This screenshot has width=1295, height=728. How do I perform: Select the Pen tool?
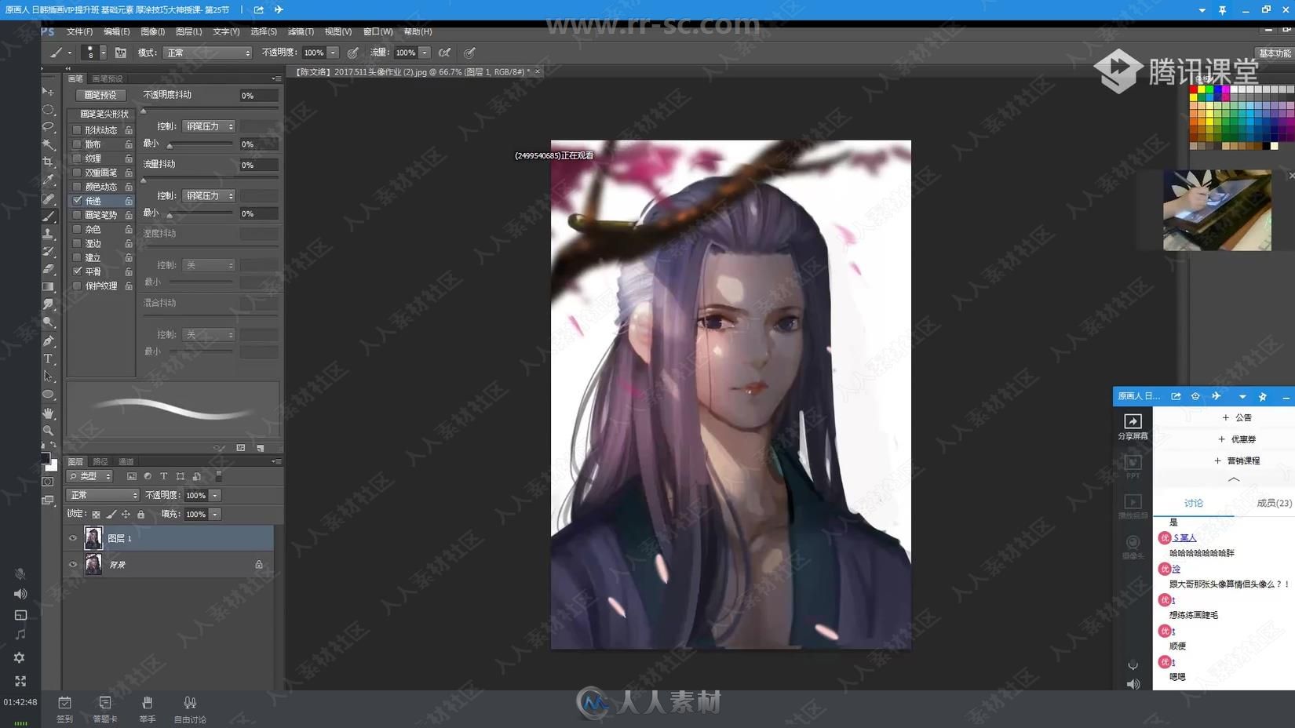(48, 341)
